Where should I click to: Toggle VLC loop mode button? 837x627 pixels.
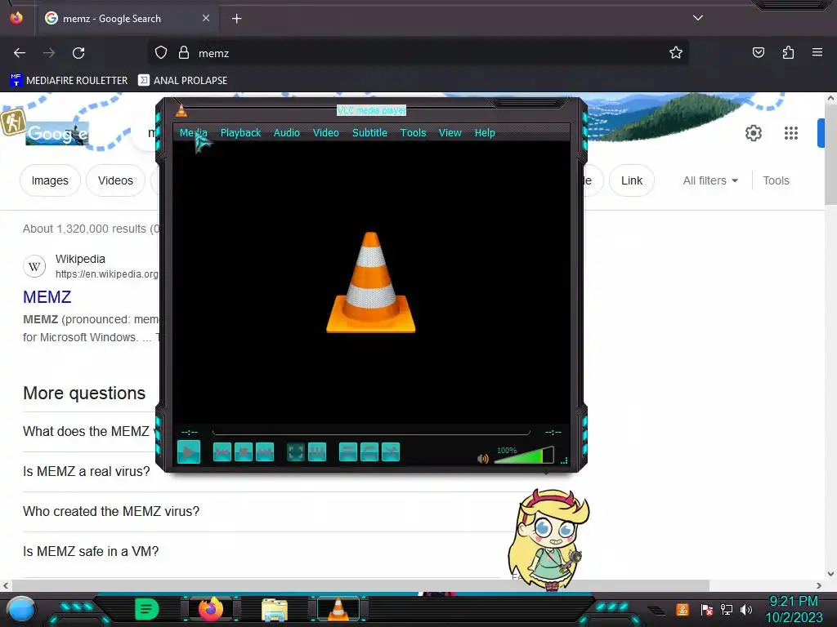coord(369,452)
